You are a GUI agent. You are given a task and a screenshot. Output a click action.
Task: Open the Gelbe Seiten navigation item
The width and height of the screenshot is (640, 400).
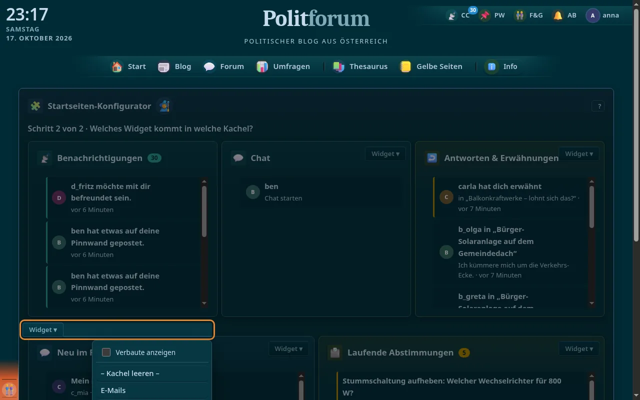(430, 66)
